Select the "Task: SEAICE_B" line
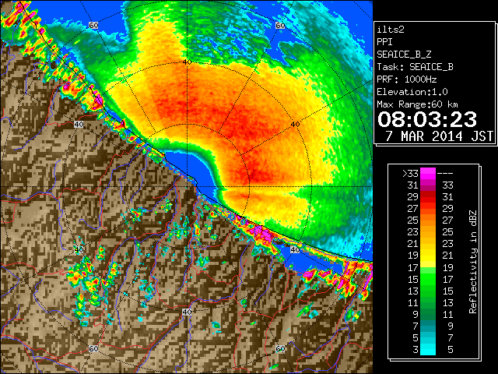498x374 pixels. [415, 67]
